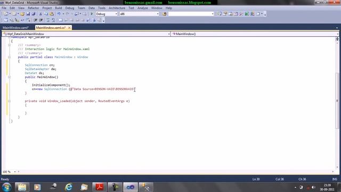Open Adobe Reader from the taskbar

(x=100, y=187)
